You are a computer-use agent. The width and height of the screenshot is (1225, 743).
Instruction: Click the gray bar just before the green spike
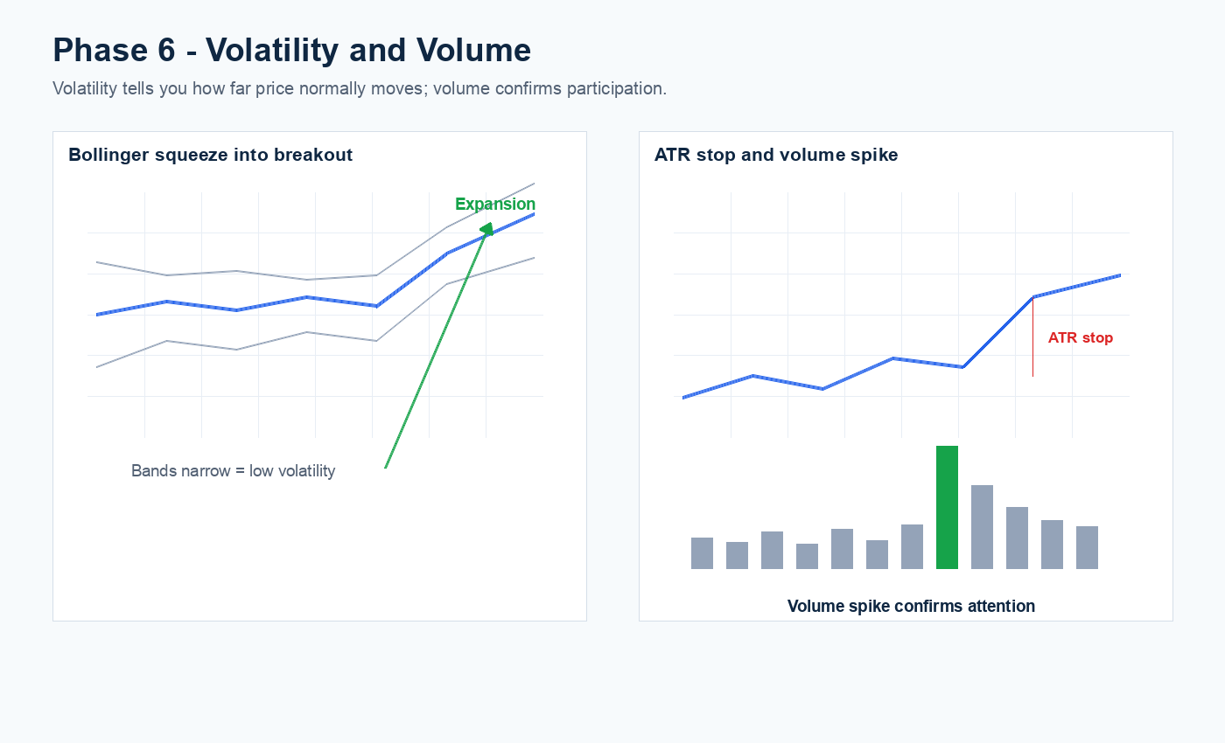[x=912, y=546]
